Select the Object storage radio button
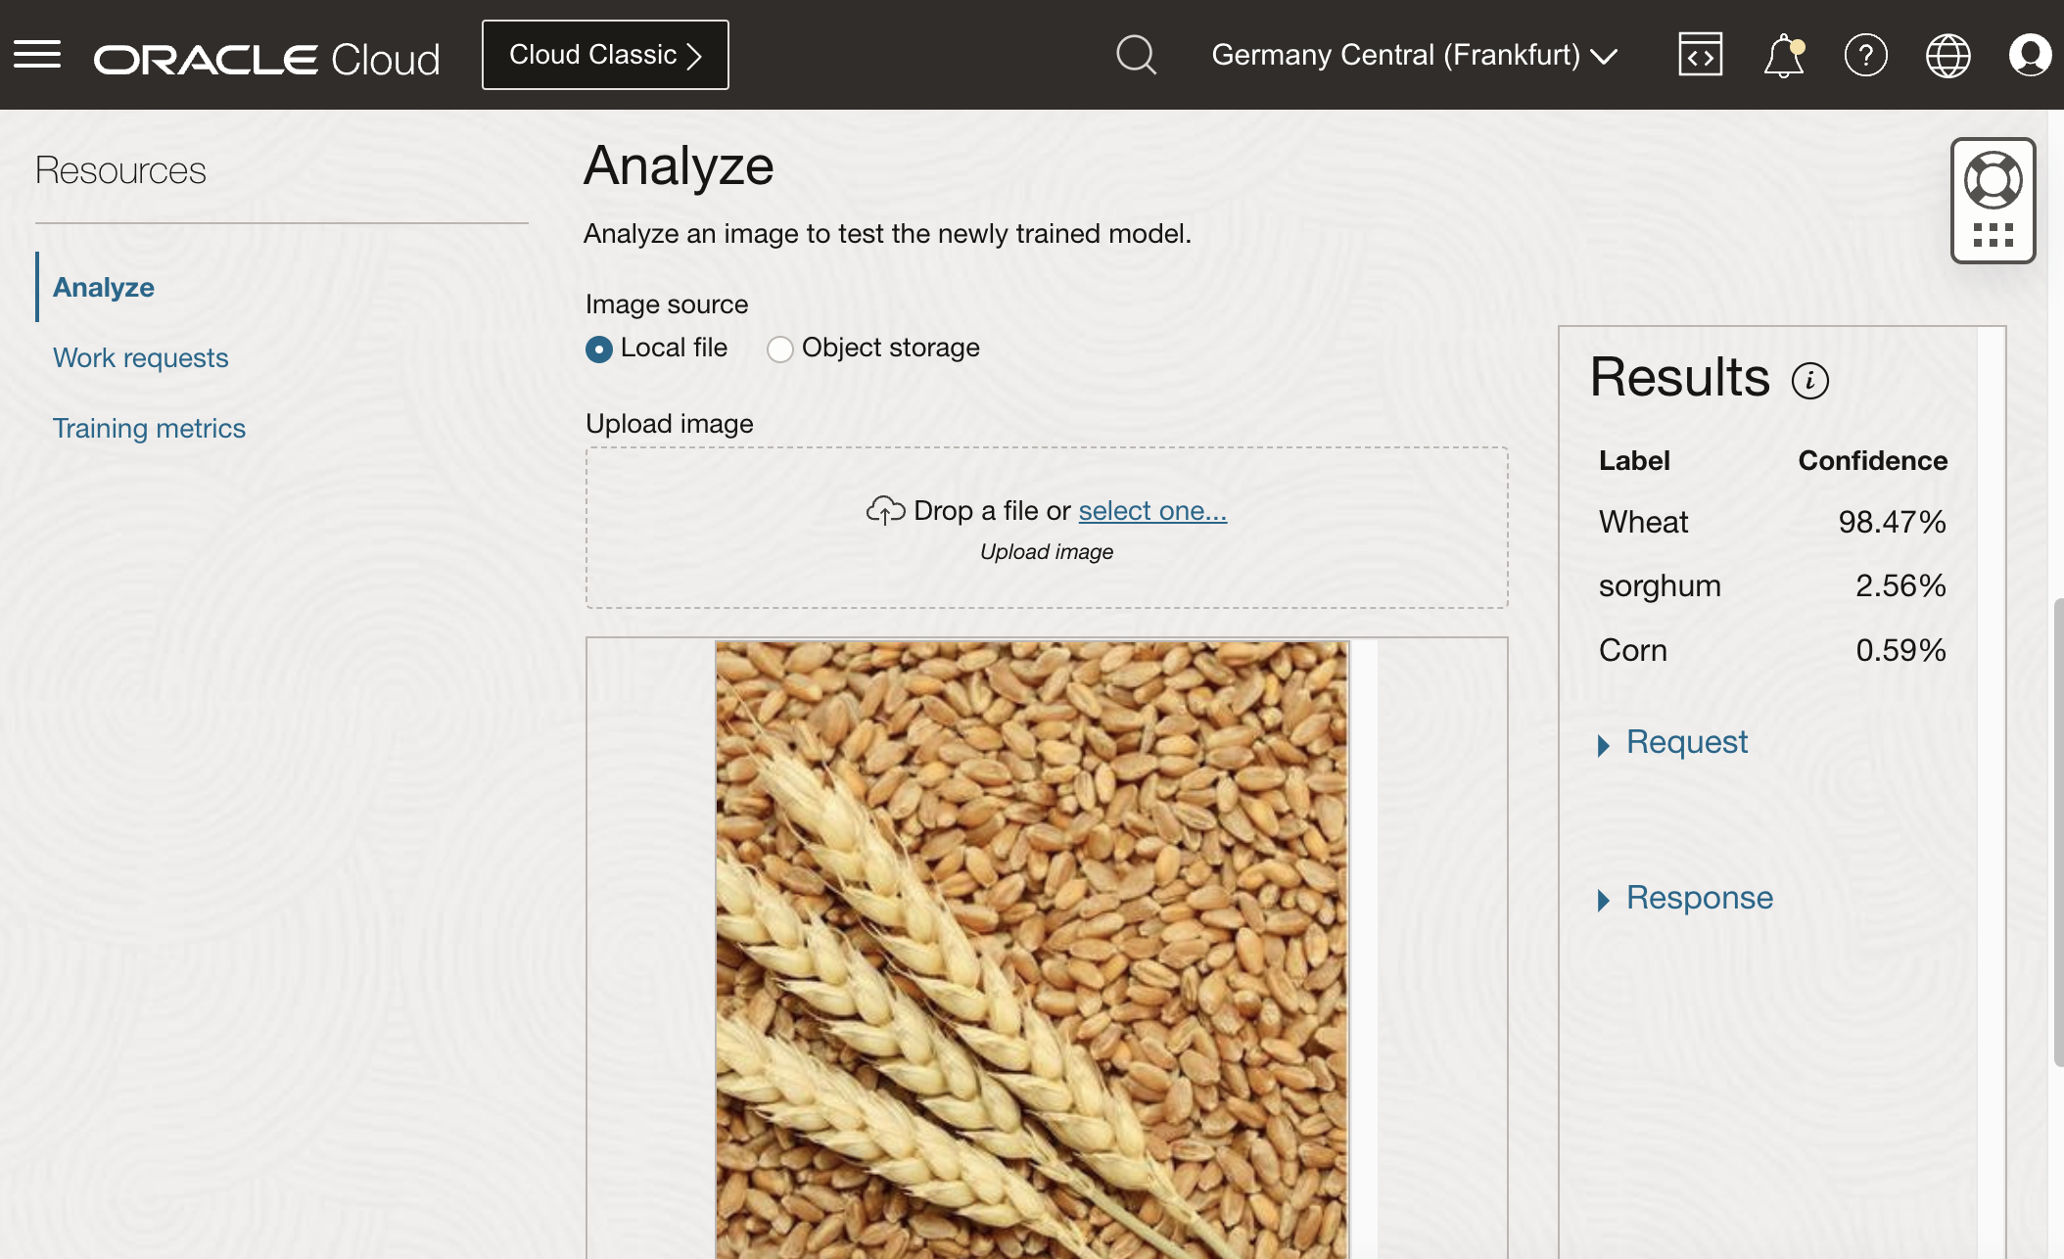The height and width of the screenshot is (1259, 2064). click(779, 349)
